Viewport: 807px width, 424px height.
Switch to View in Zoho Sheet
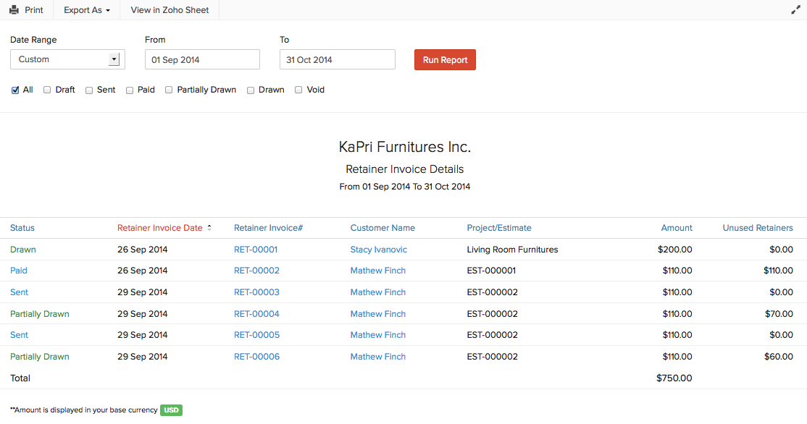168,9
